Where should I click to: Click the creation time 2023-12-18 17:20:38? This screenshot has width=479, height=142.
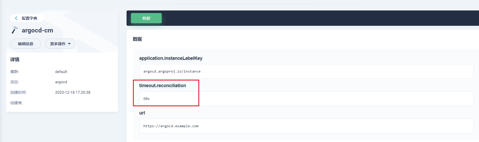point(73,92)
